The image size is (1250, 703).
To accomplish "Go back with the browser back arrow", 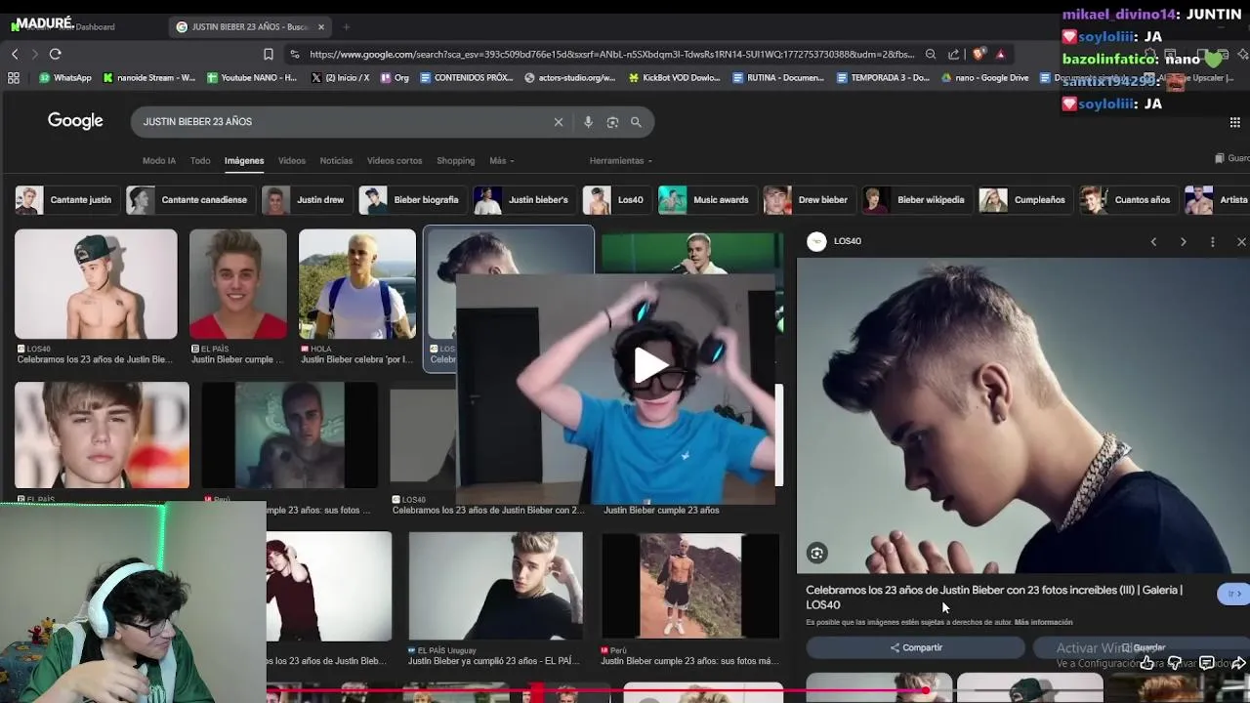I will coord(15,54).
